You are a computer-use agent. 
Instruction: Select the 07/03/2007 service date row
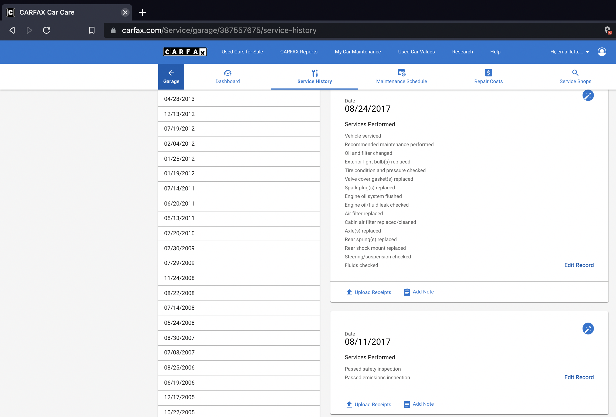tap(239, 353)
